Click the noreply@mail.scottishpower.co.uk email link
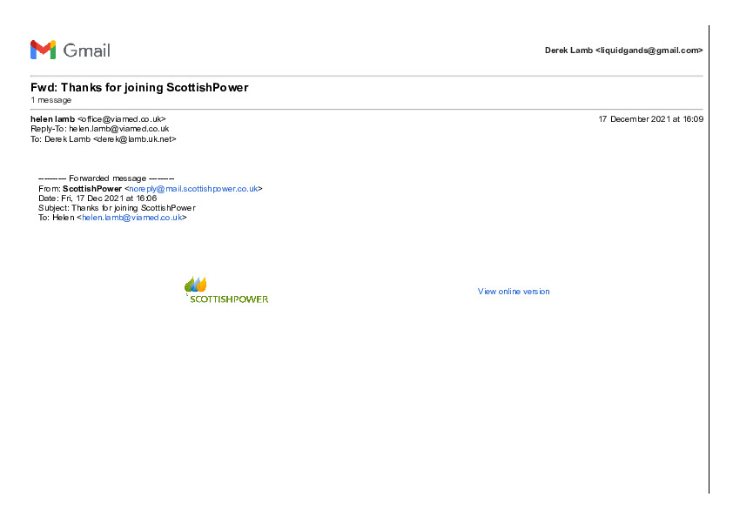The image size is (733, 518). (x=193, y=188)
